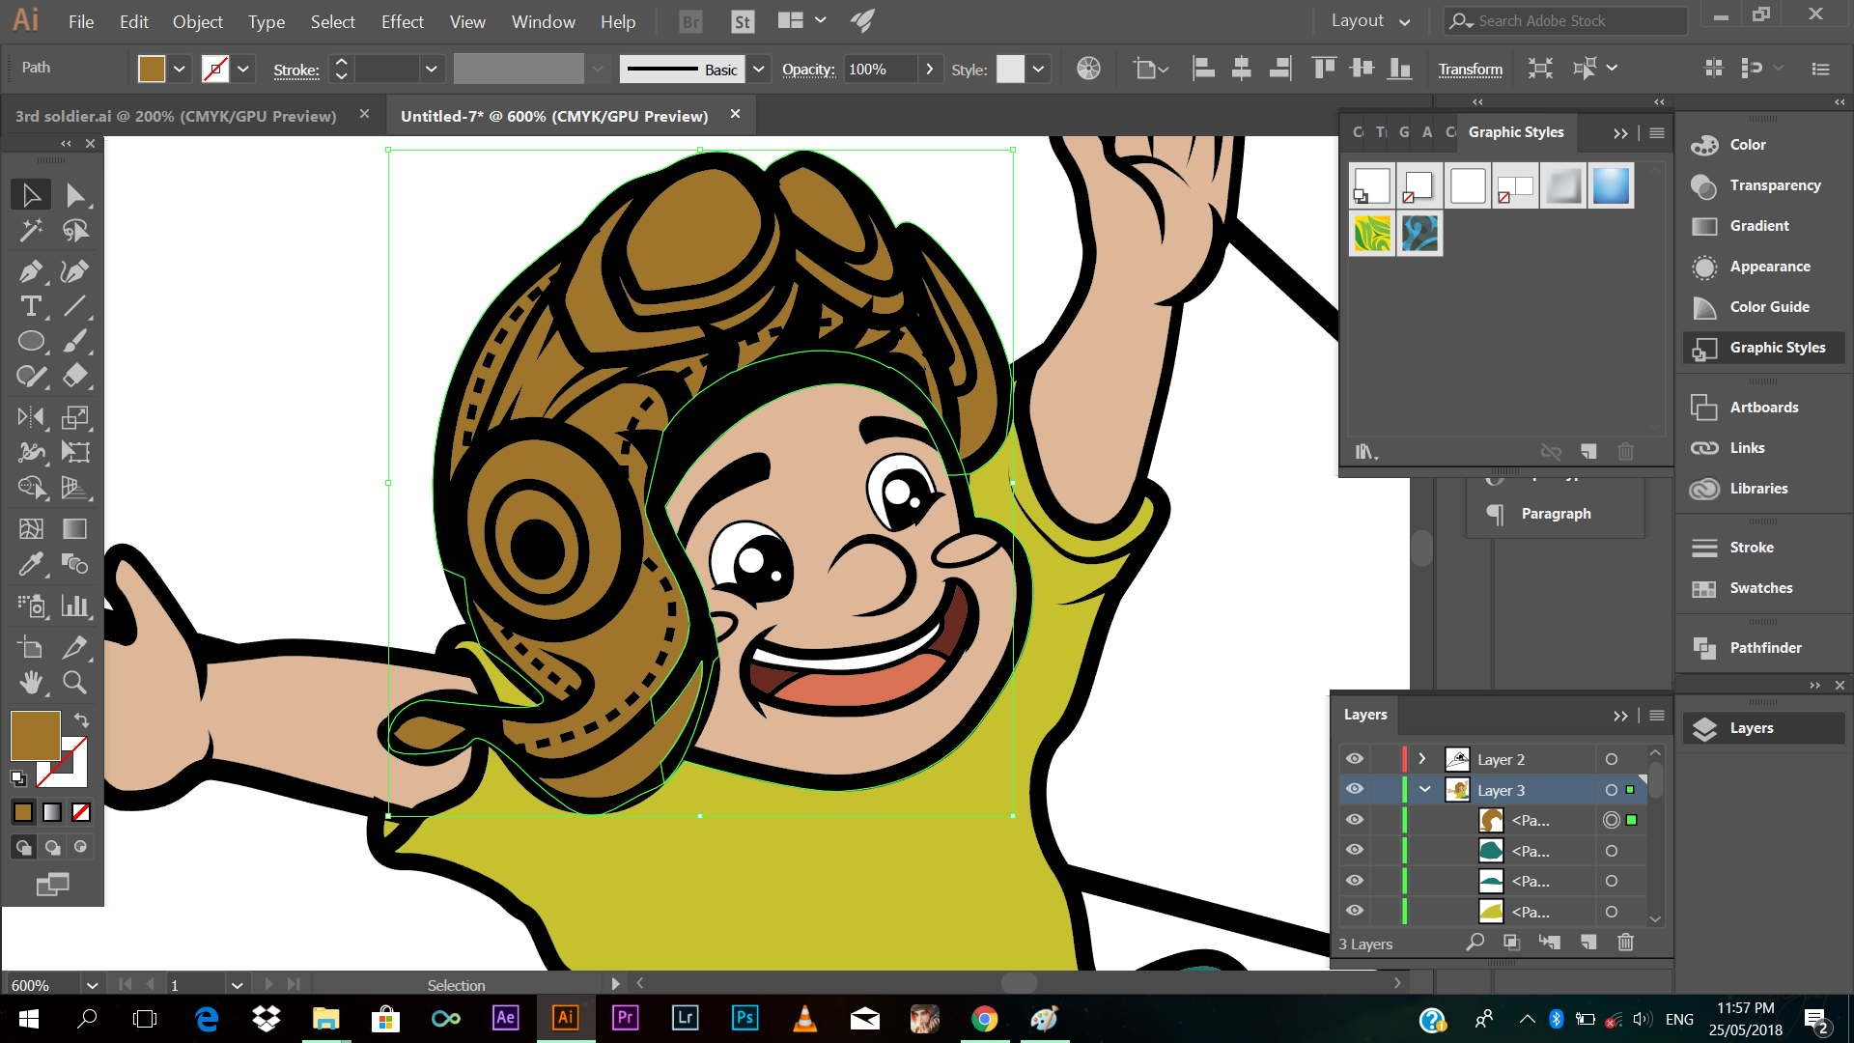Select the Ellipse tool
Image resolution: width=1854 pixels, height=1043 pixels.
pyautogui.click(x=31, y=341)
